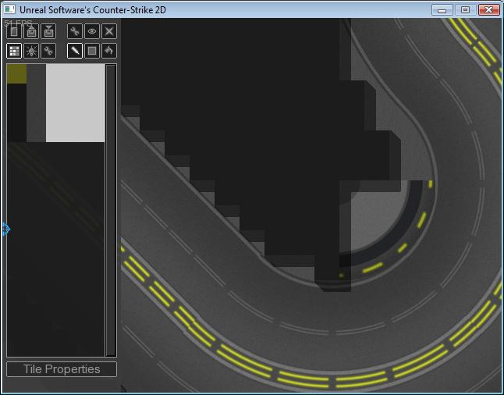504x395 pixels.
Task: Select the tiles mode grid icon
Action: click(x=14, y=51)
